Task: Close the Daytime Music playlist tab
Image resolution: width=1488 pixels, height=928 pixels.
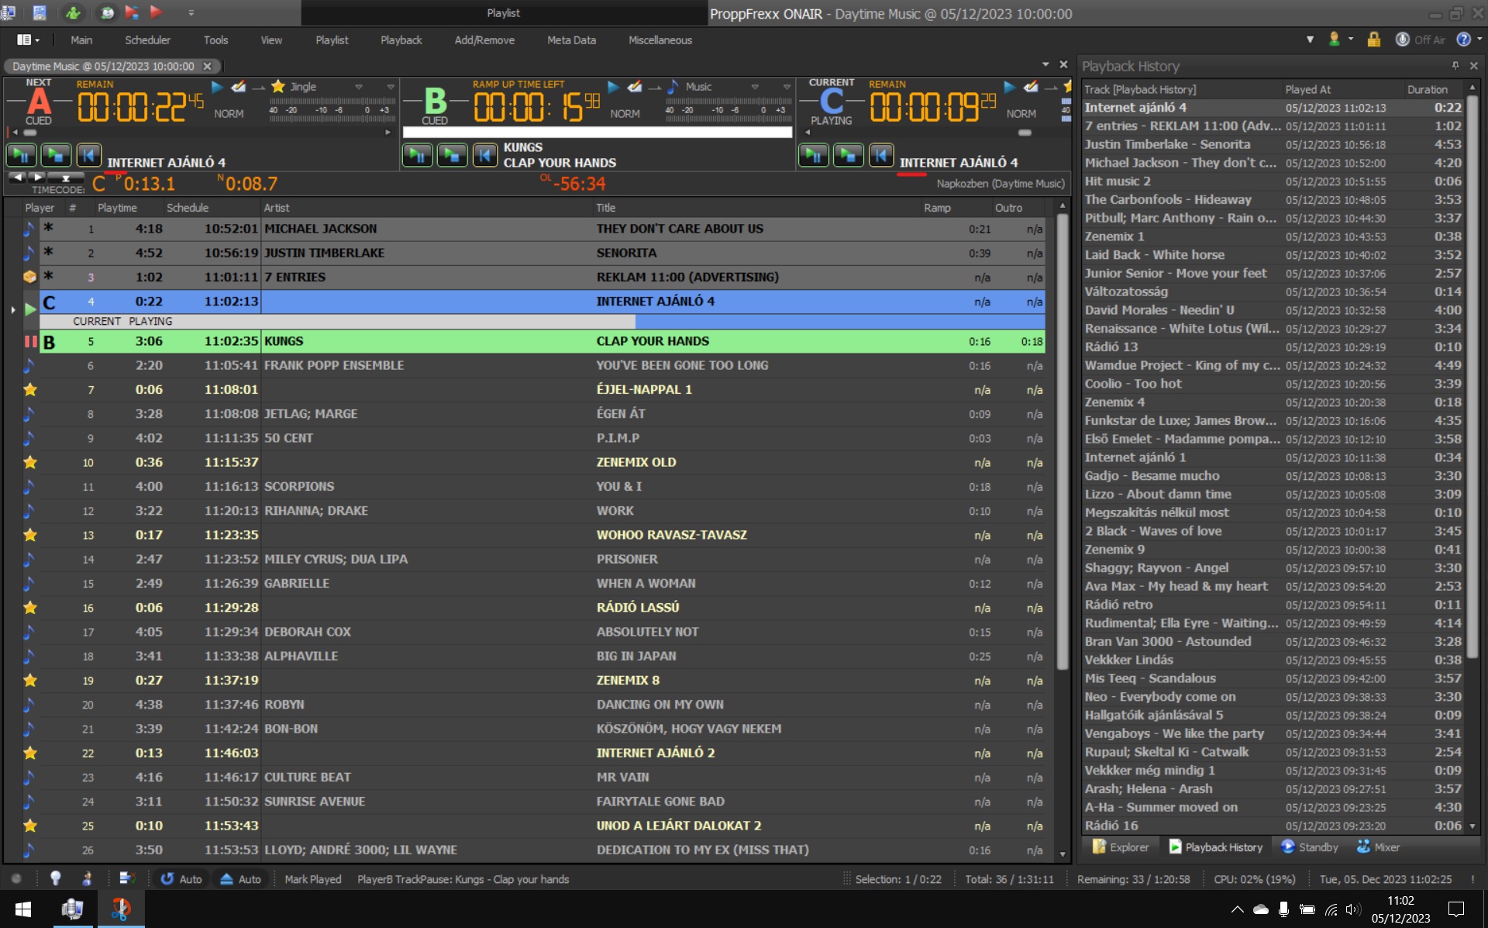Action: click(x=207, y=66)
